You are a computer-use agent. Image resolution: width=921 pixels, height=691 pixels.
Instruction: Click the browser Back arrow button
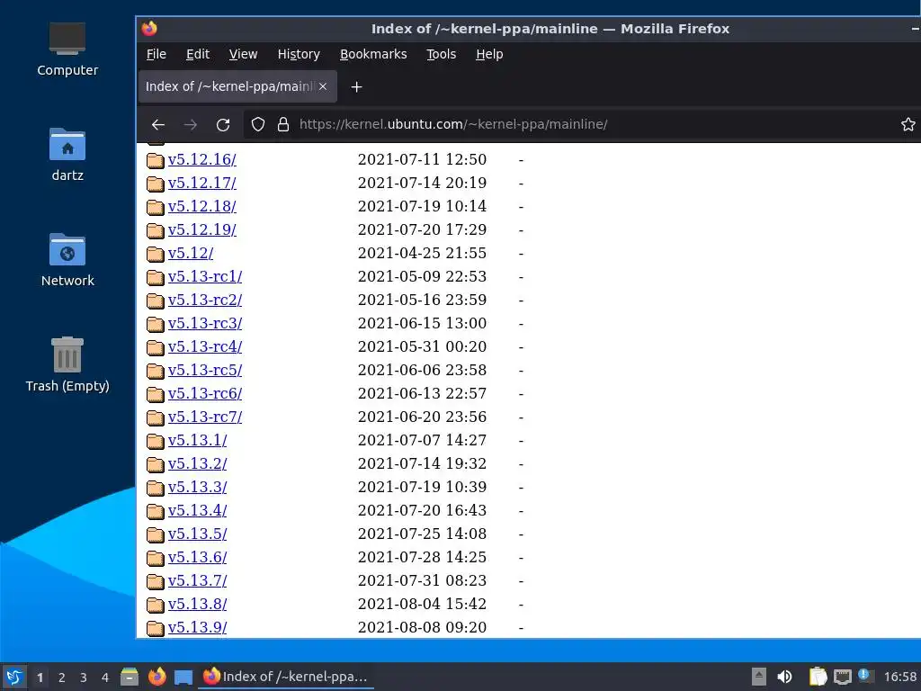point(158,124)
